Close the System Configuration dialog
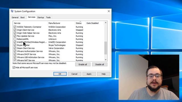The width and height of the screenshot is (182, 102). click(109, 11)
